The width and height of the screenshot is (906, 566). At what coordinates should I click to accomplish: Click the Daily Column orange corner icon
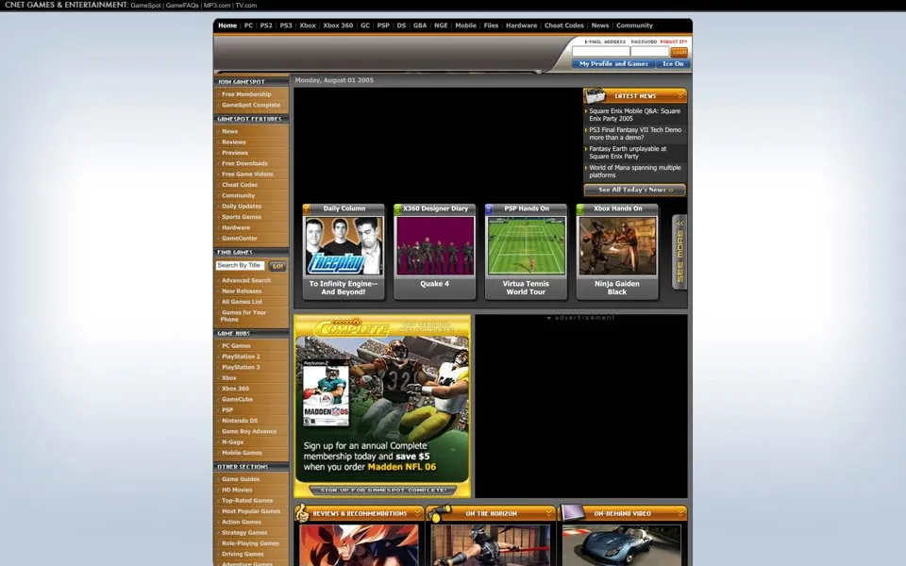307,209
